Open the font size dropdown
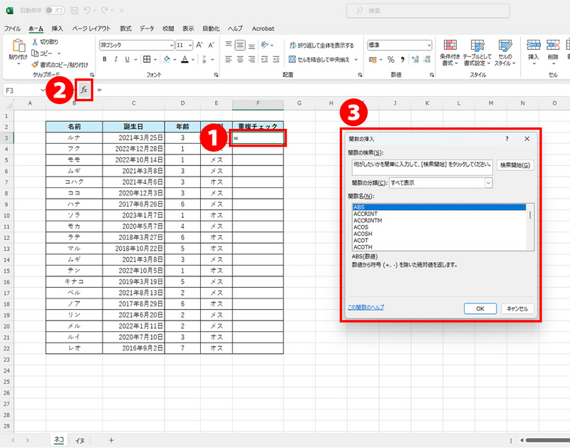Screen dimensions: 570x448 click(190, 46)
